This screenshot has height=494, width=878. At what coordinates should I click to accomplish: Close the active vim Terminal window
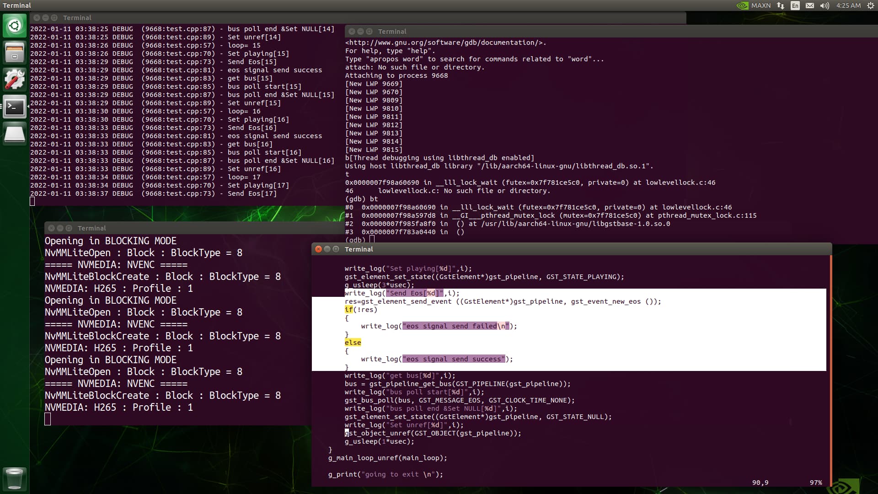[319, 249]
